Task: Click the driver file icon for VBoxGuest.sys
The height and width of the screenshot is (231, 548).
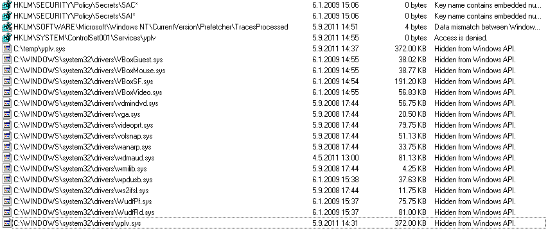Action: pyautogui.click(x=6, y=60)
